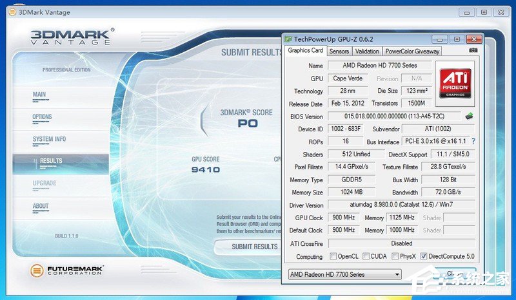Click the GPU Clock 900 MHz value

coord(344,218)
